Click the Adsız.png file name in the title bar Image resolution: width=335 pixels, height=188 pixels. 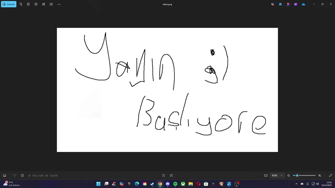(167, 4)
